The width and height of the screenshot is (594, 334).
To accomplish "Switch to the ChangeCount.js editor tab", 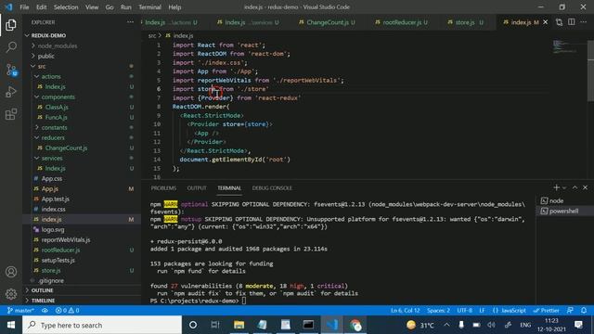I will pos(328,22).
